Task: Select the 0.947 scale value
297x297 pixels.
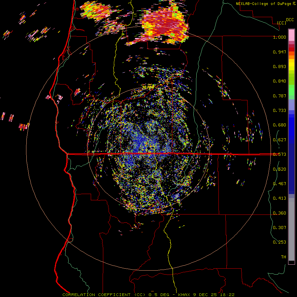Action: (x=280, y=52)
